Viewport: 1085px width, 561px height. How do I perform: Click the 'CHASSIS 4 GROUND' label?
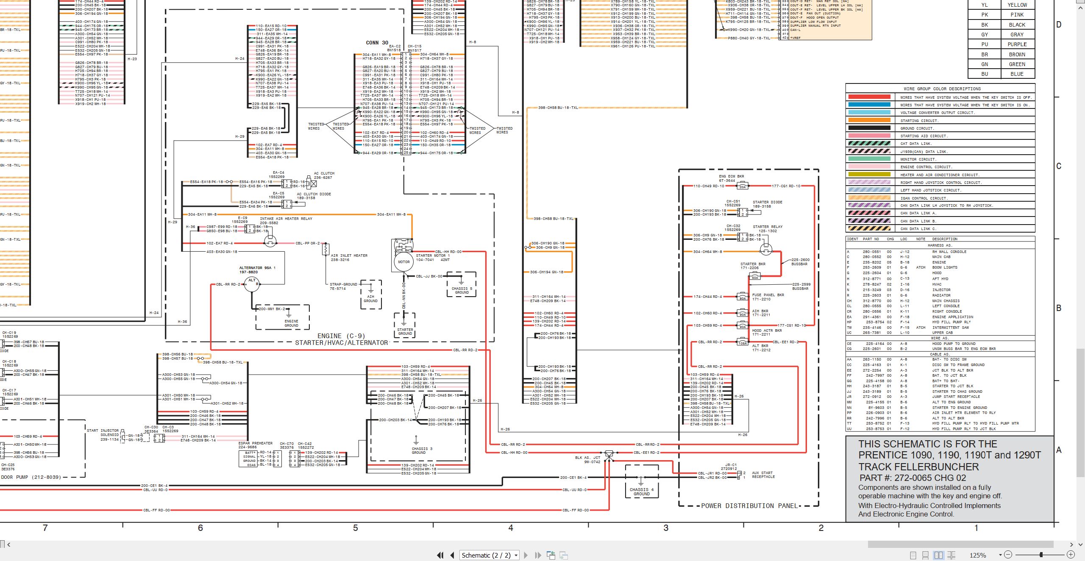642,492
